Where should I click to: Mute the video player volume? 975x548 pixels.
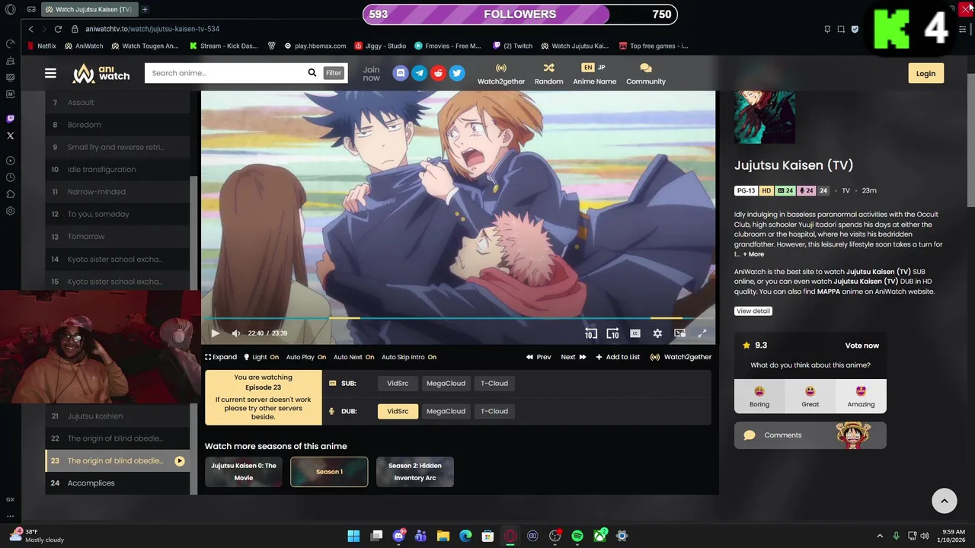coord(235,333)
